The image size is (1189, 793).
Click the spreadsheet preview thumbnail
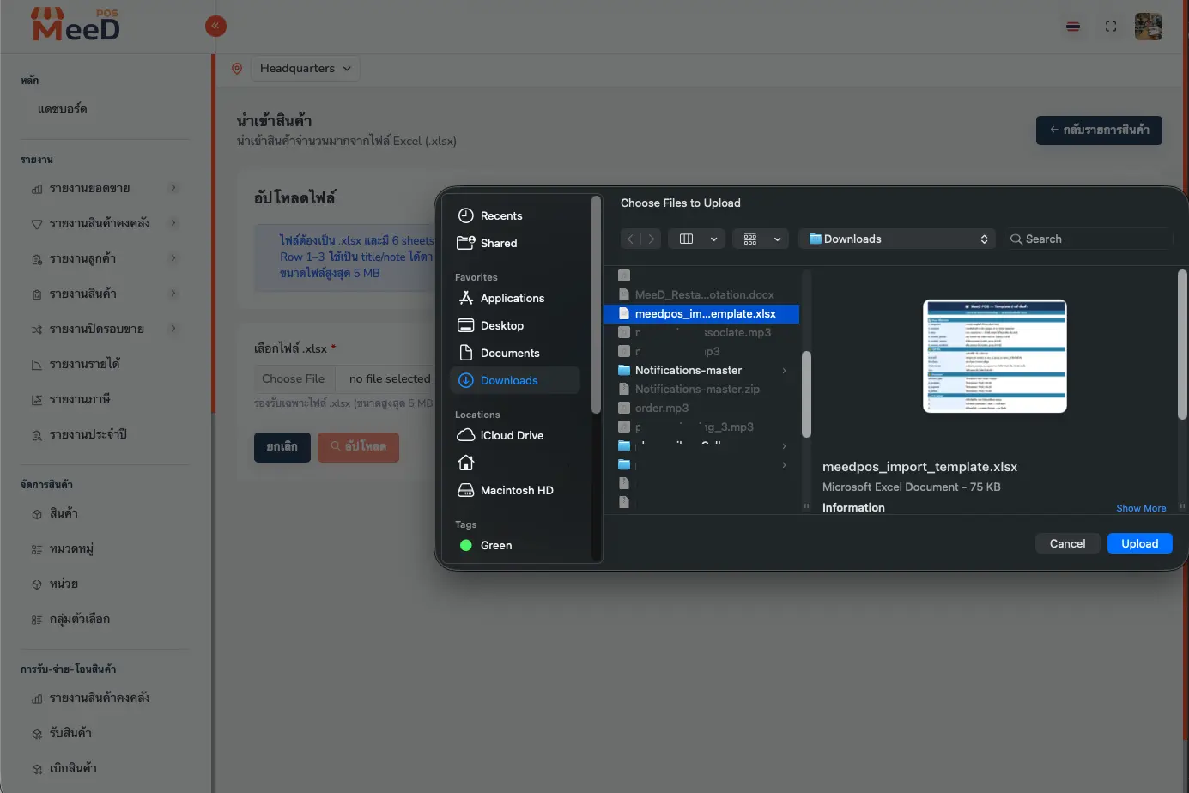995,356
